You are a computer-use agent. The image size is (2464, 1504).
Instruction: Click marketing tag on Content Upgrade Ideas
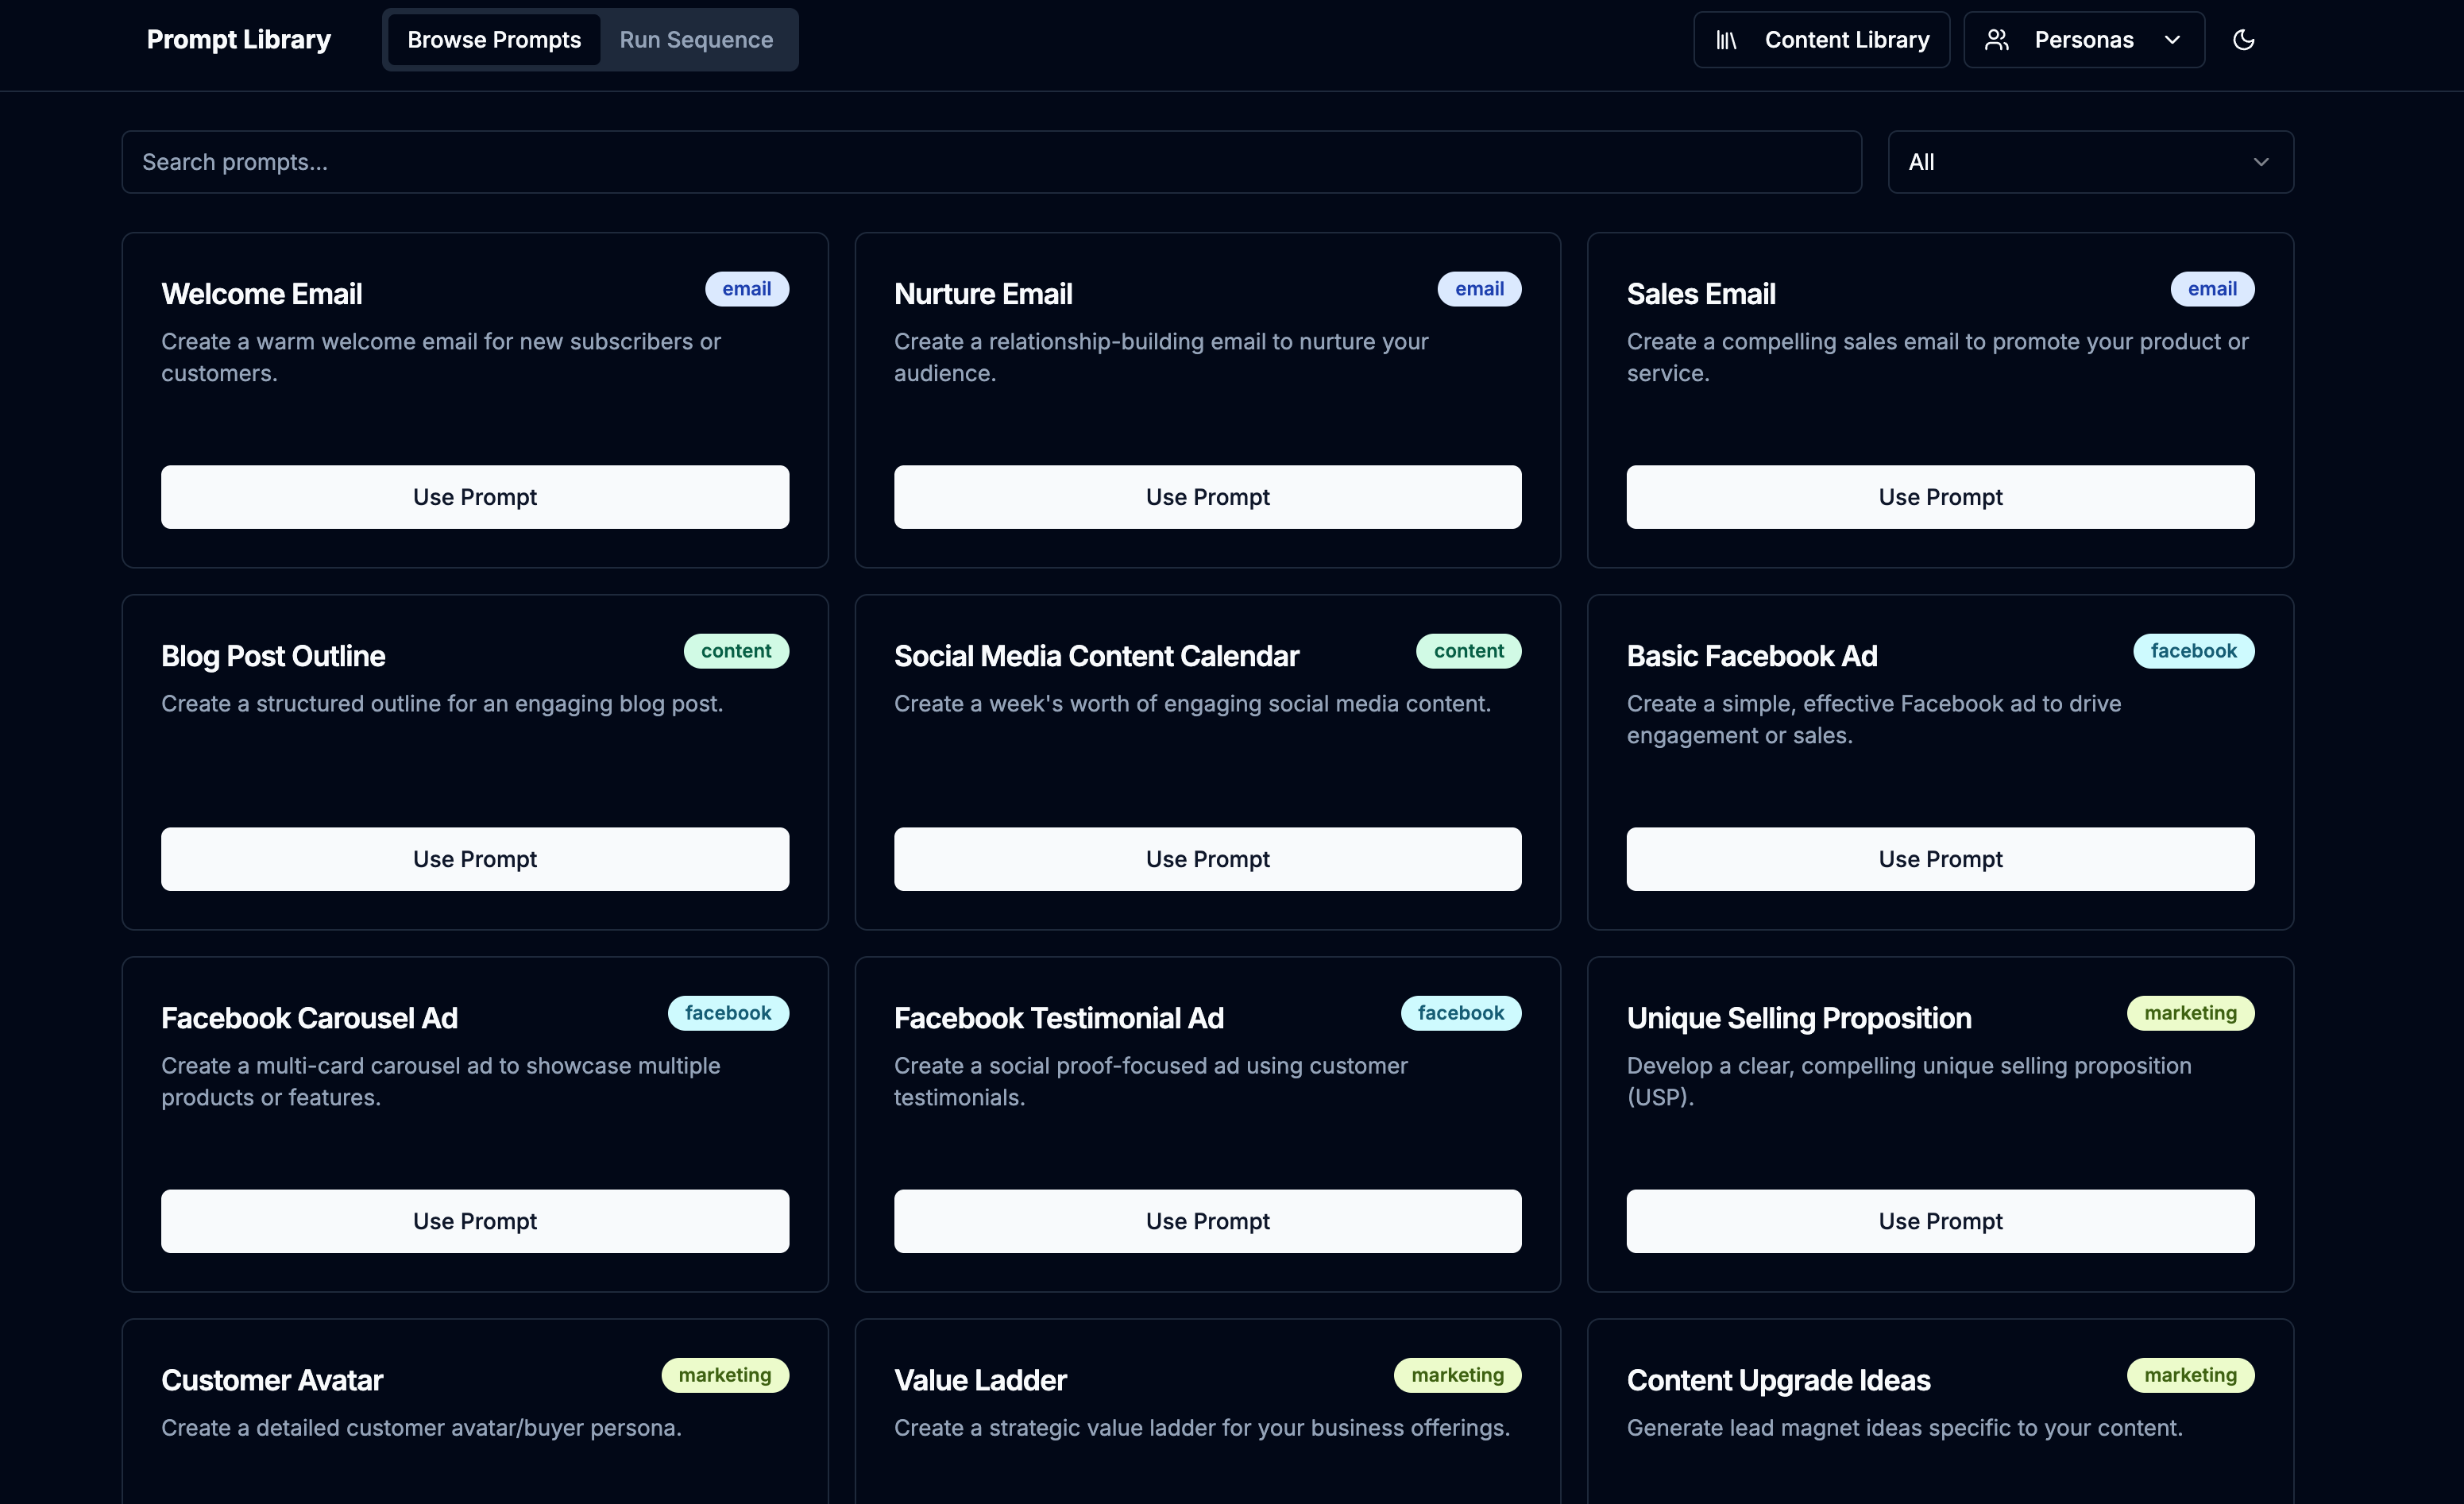point(2190,1375)
